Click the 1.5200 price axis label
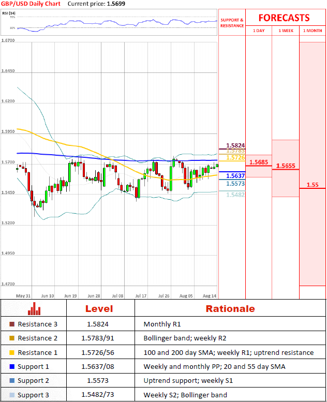The height and width of the screenshot is (402, 327). 8,223
